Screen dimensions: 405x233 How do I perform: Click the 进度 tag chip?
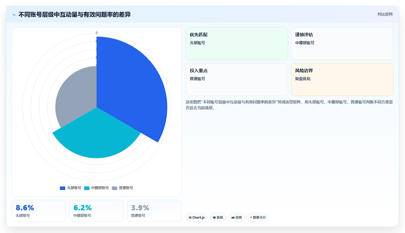tap(236, 217)
